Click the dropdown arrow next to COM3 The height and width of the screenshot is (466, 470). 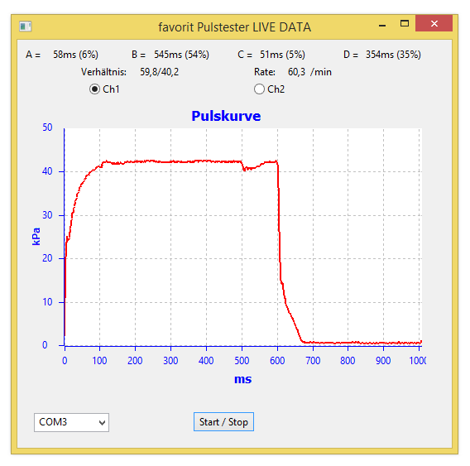tap(102, 422)
